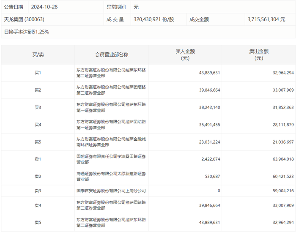
Task: Click the 成交金额 value 3,715,561,304 元
Action: [266, 19]
